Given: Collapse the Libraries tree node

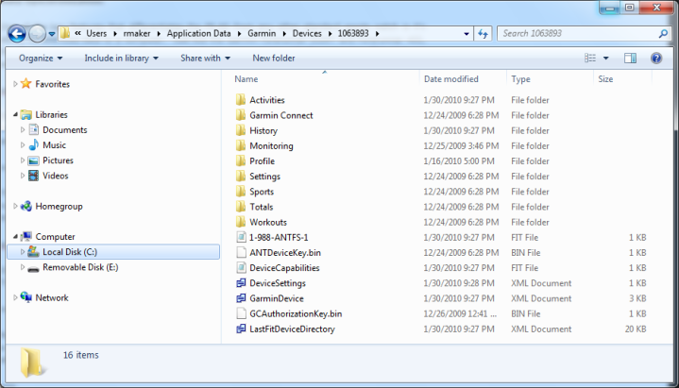Looking at the screenshot, I should 15,115.
